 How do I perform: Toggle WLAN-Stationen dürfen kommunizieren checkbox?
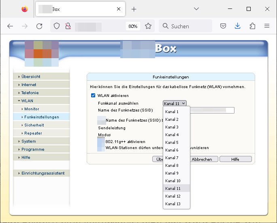click(101, 148)
